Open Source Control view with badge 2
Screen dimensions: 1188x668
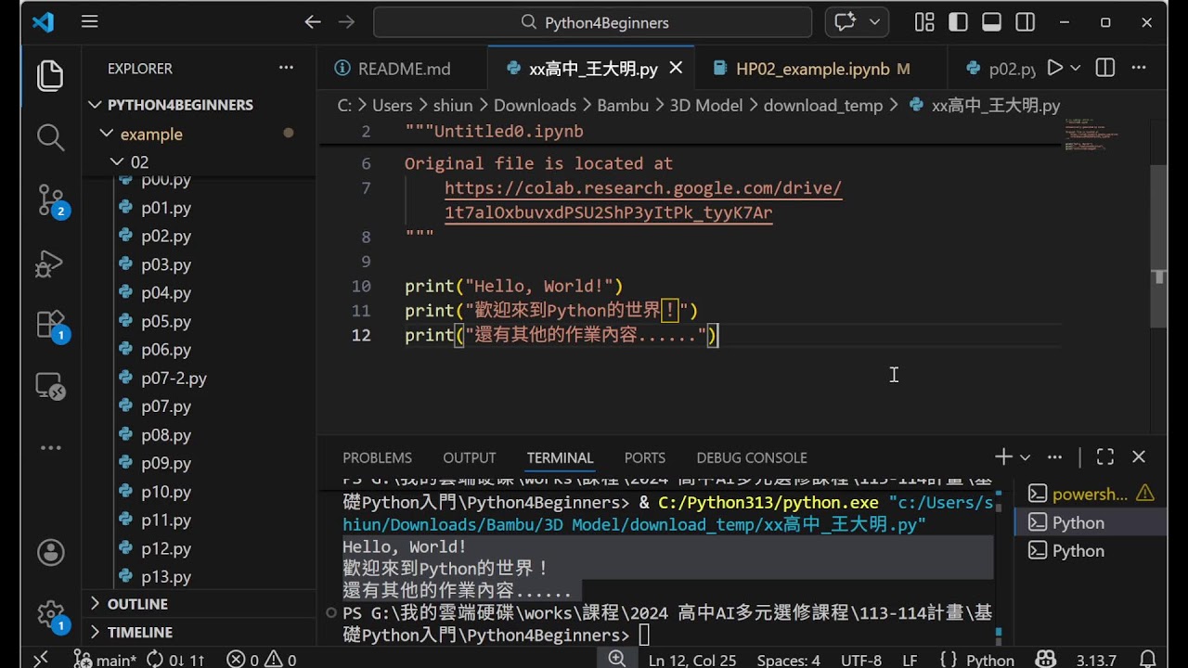click(x=50, y=199)
